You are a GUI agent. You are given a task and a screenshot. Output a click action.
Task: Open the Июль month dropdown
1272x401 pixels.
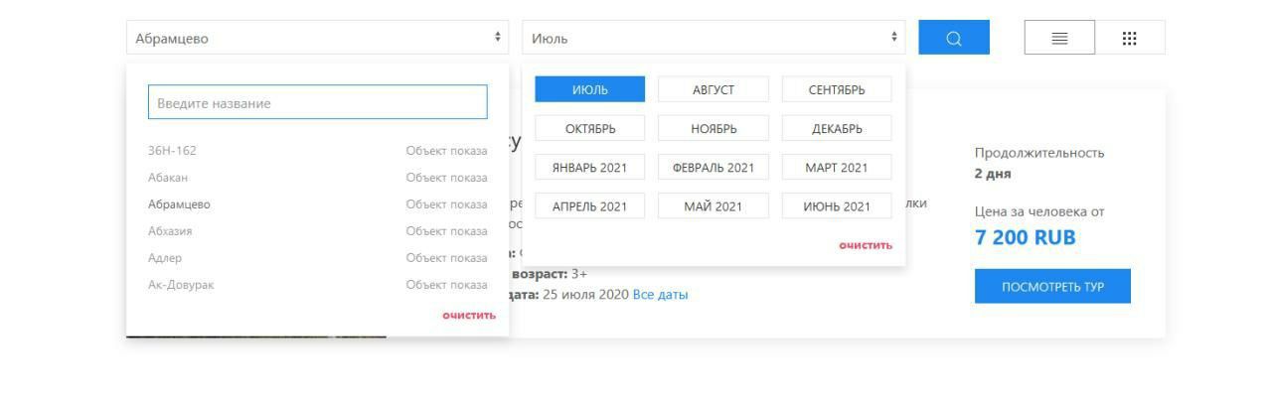(714, 38)
